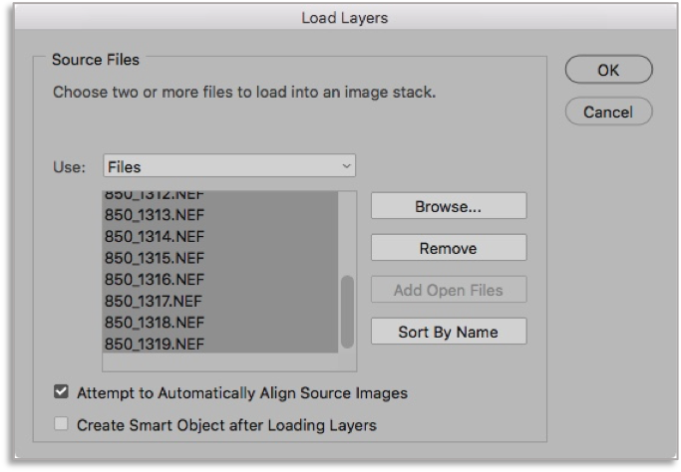Select the 850_1317.NEF entry
Screen dimensions: 681x472
coord(154,301)
